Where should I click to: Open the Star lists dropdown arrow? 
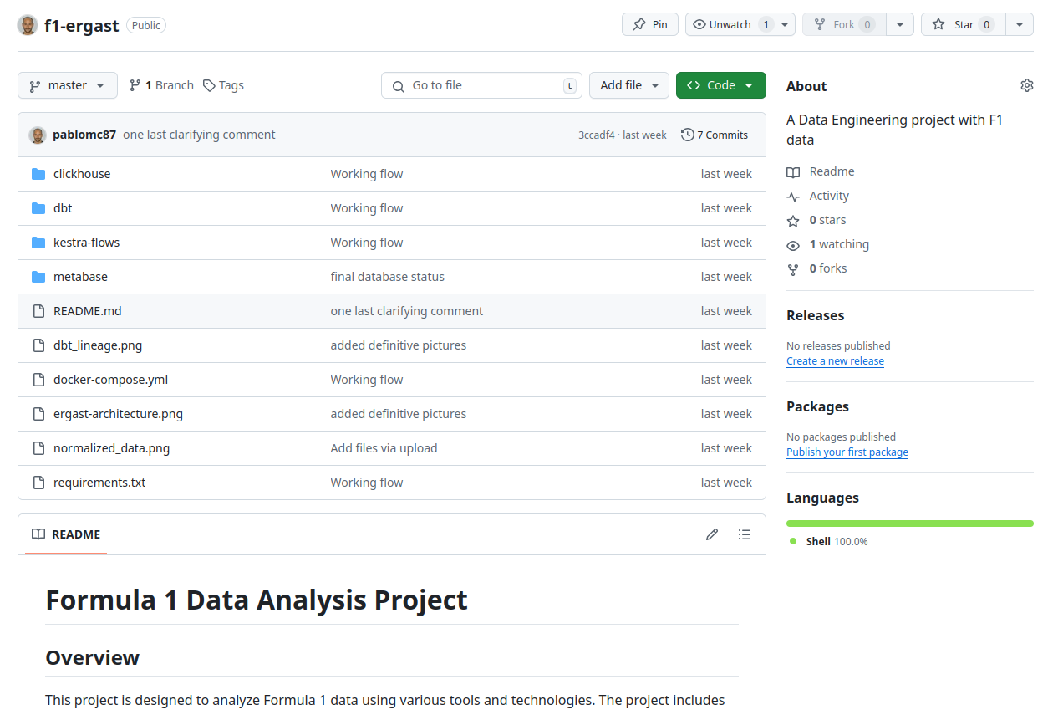(1020, 24)
